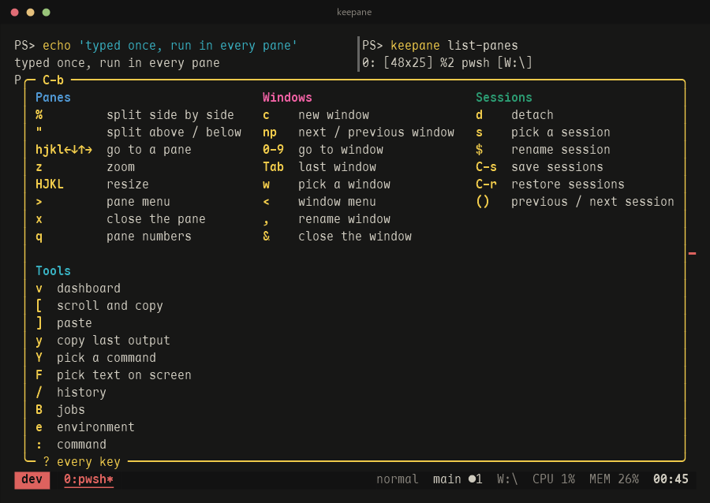
Task: Choose 'pick a command' entry
Action: click(106, 358)
